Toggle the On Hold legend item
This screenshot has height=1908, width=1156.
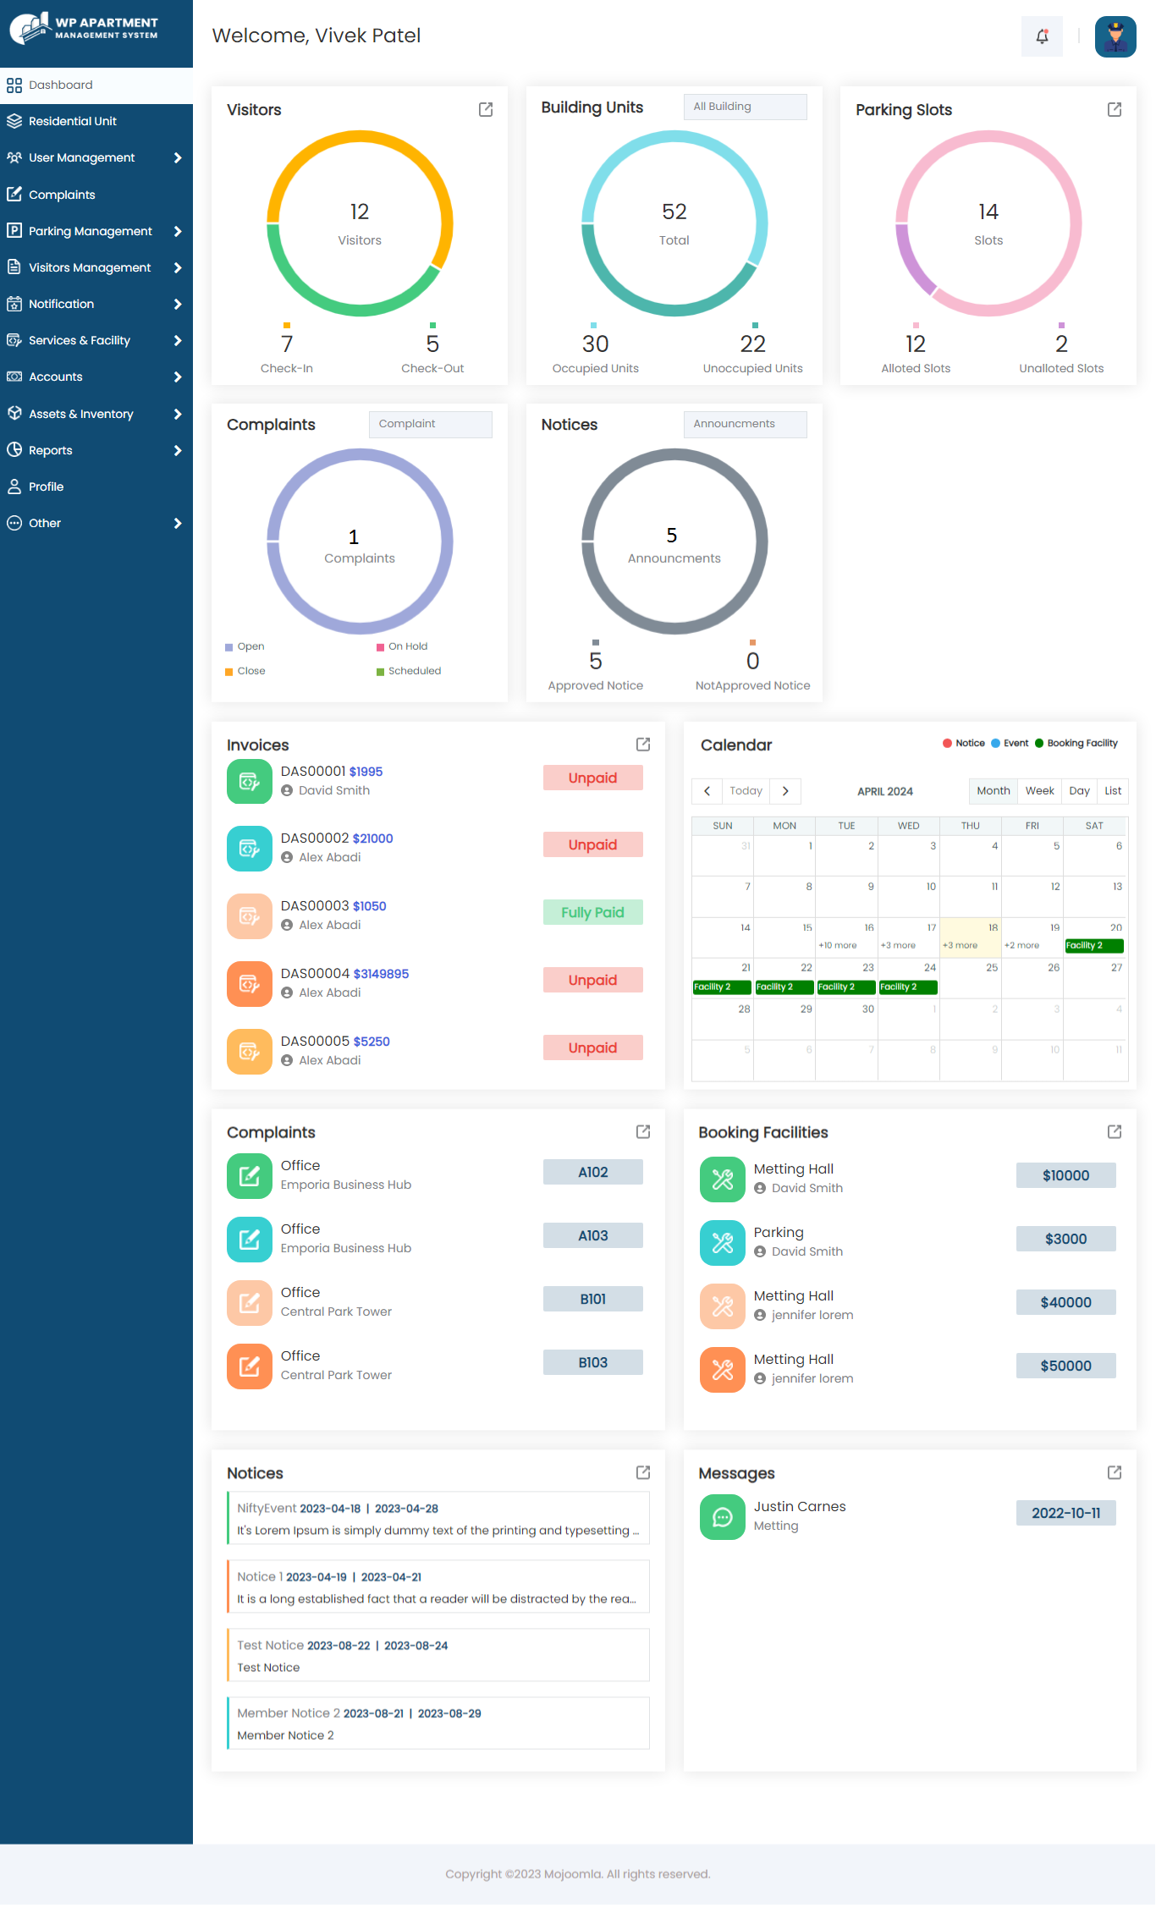[x=402, y=646]
